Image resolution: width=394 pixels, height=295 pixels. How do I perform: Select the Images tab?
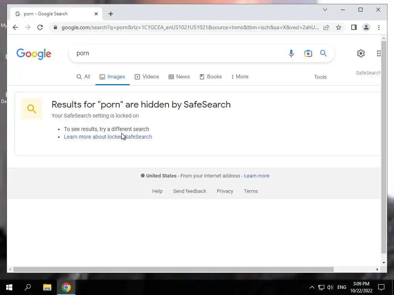112,76
